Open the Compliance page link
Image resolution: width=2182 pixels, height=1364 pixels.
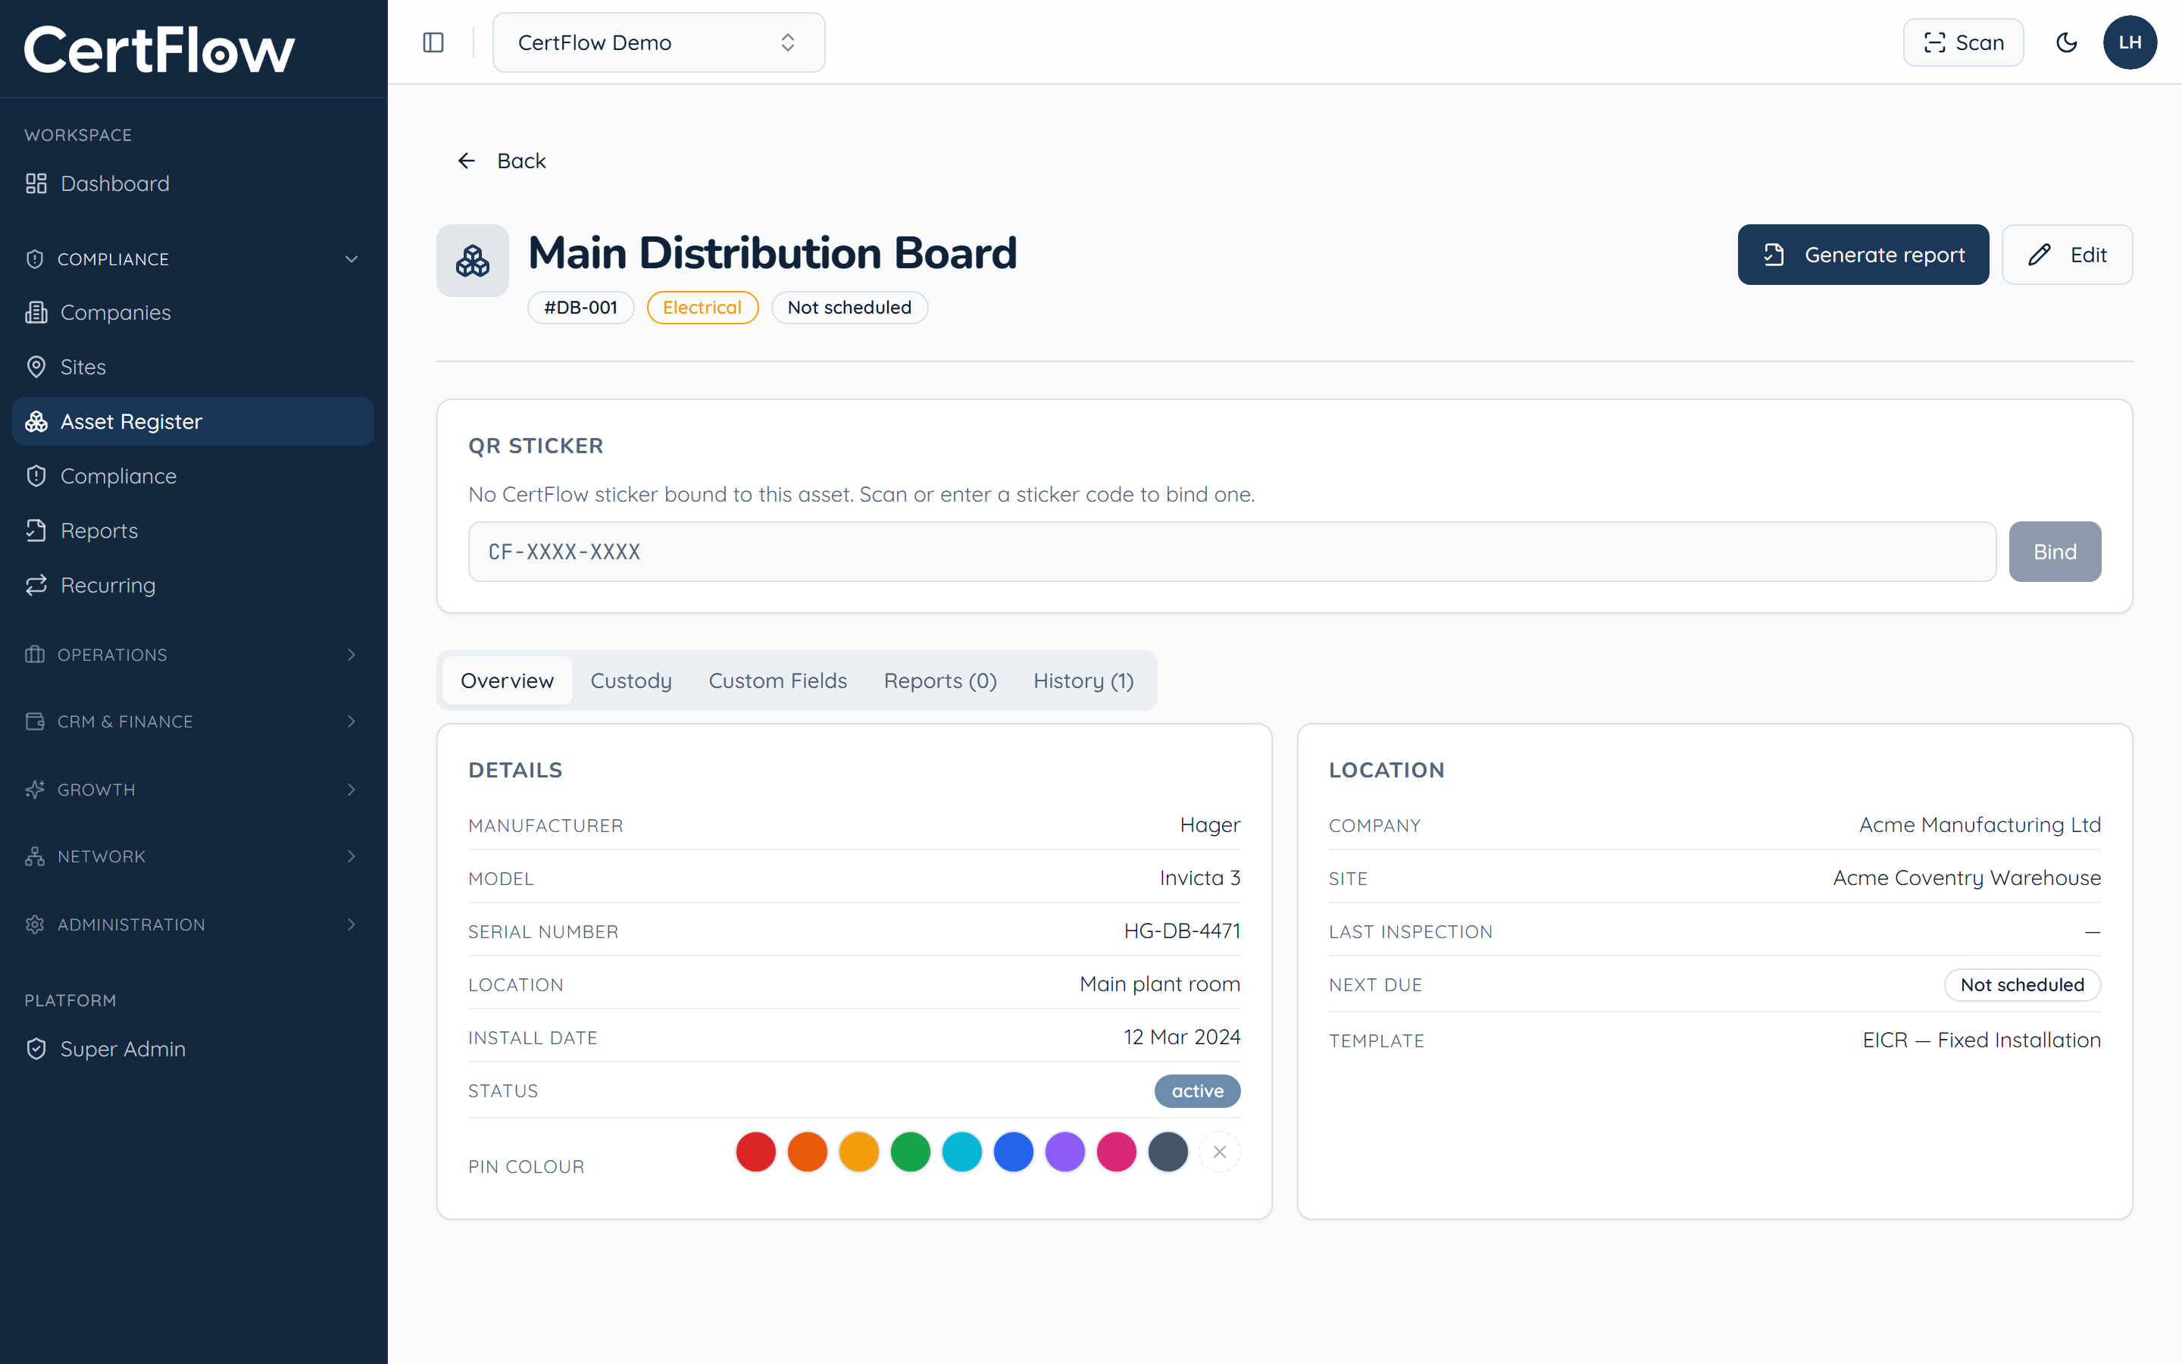(x=193, y=477)
